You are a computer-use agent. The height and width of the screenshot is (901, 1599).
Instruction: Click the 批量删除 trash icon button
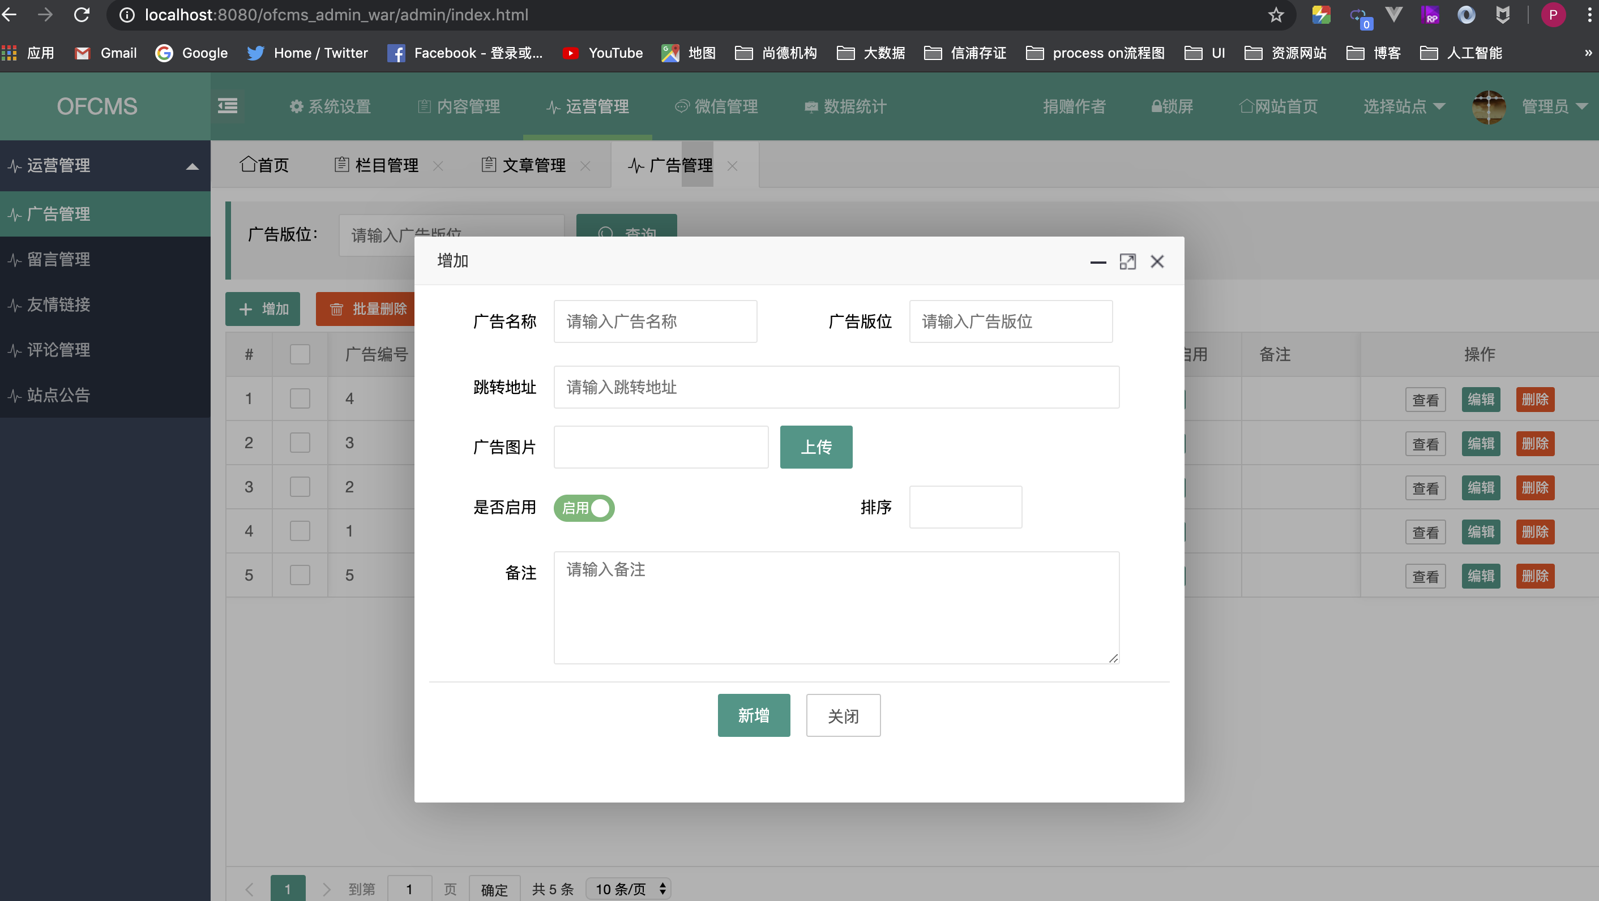[337, 308]
